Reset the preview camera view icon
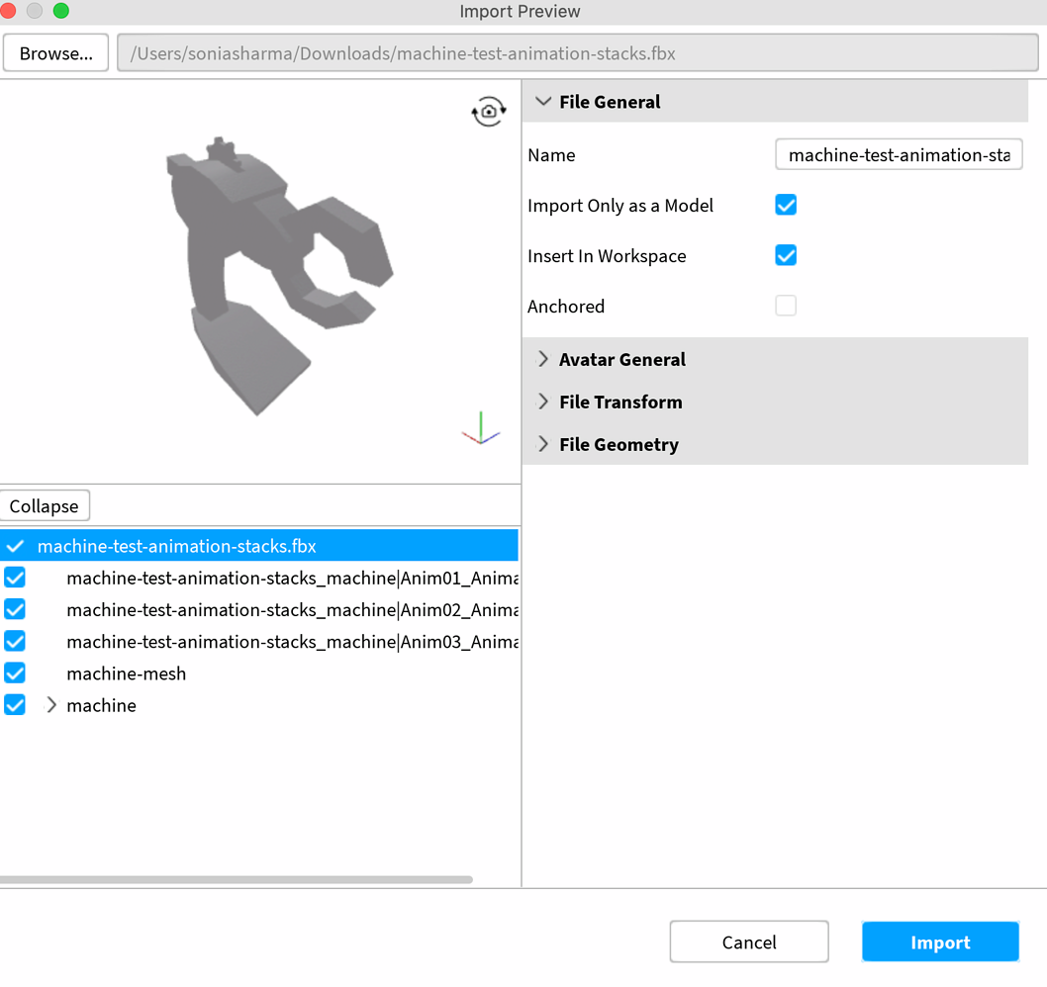The width and height of the screenshot is (1047, 987). (488, 112)
